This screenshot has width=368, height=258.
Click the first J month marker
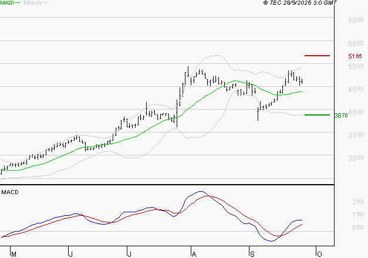tap(70, 254)
